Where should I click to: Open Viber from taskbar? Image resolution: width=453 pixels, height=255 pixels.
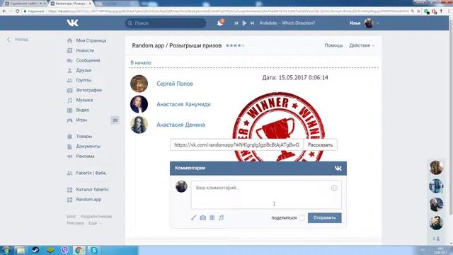65,250
